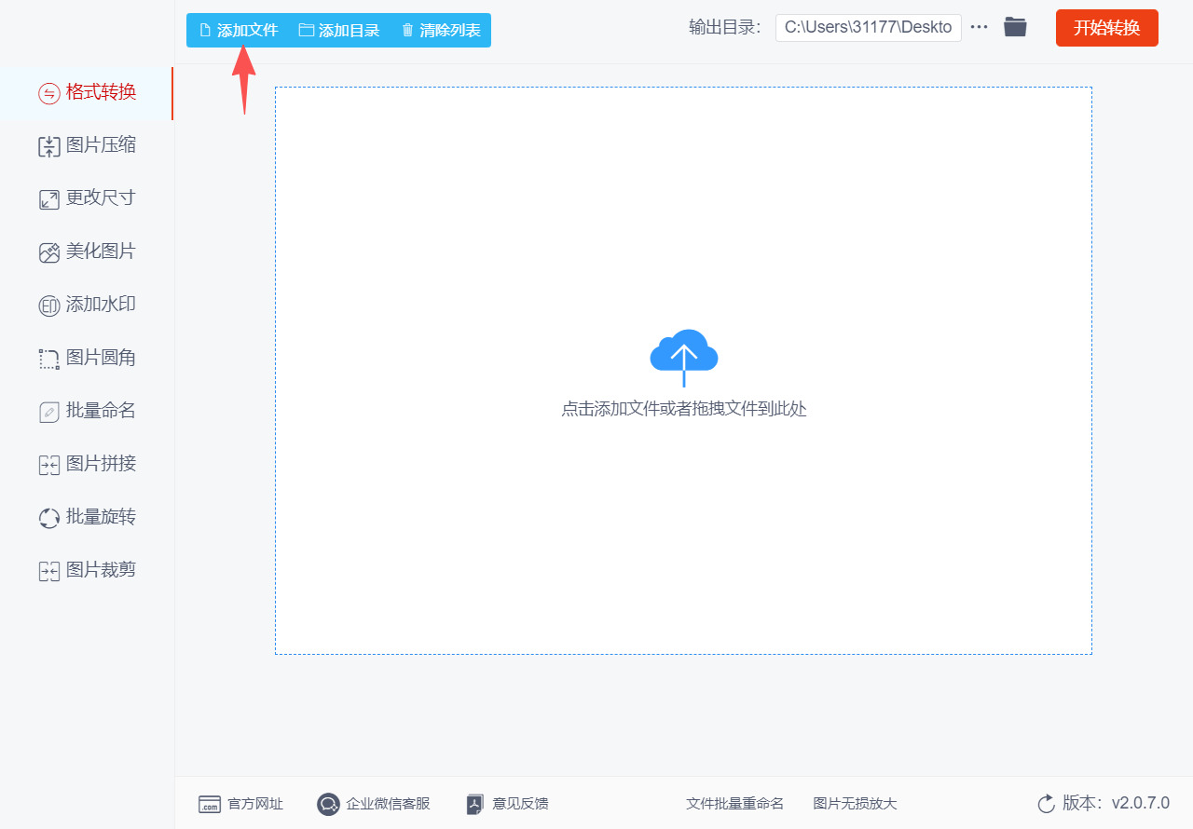The width and height of the screenshot is (1193, 829).
Task: Click the text 点击添加文件或者拖拽文件到此处
Action: coord(684,409)
